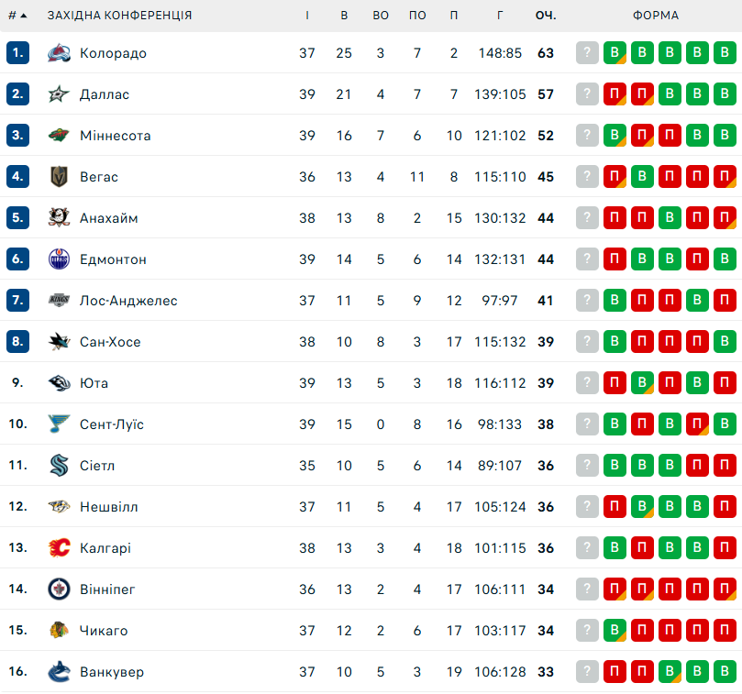Click the blue rank 8 badge
This screenshot has width=742, height=694.
pyautogui.click(x=17, y=342)
